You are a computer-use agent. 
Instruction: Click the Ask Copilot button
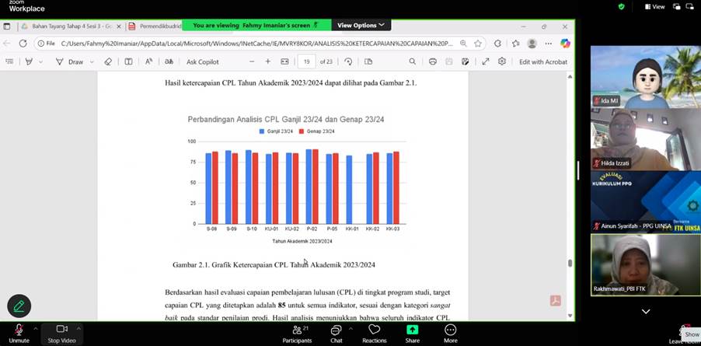coord(202,61)
